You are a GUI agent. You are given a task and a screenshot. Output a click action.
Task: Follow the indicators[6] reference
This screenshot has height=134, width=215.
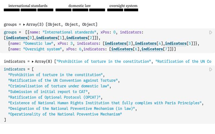125,49
